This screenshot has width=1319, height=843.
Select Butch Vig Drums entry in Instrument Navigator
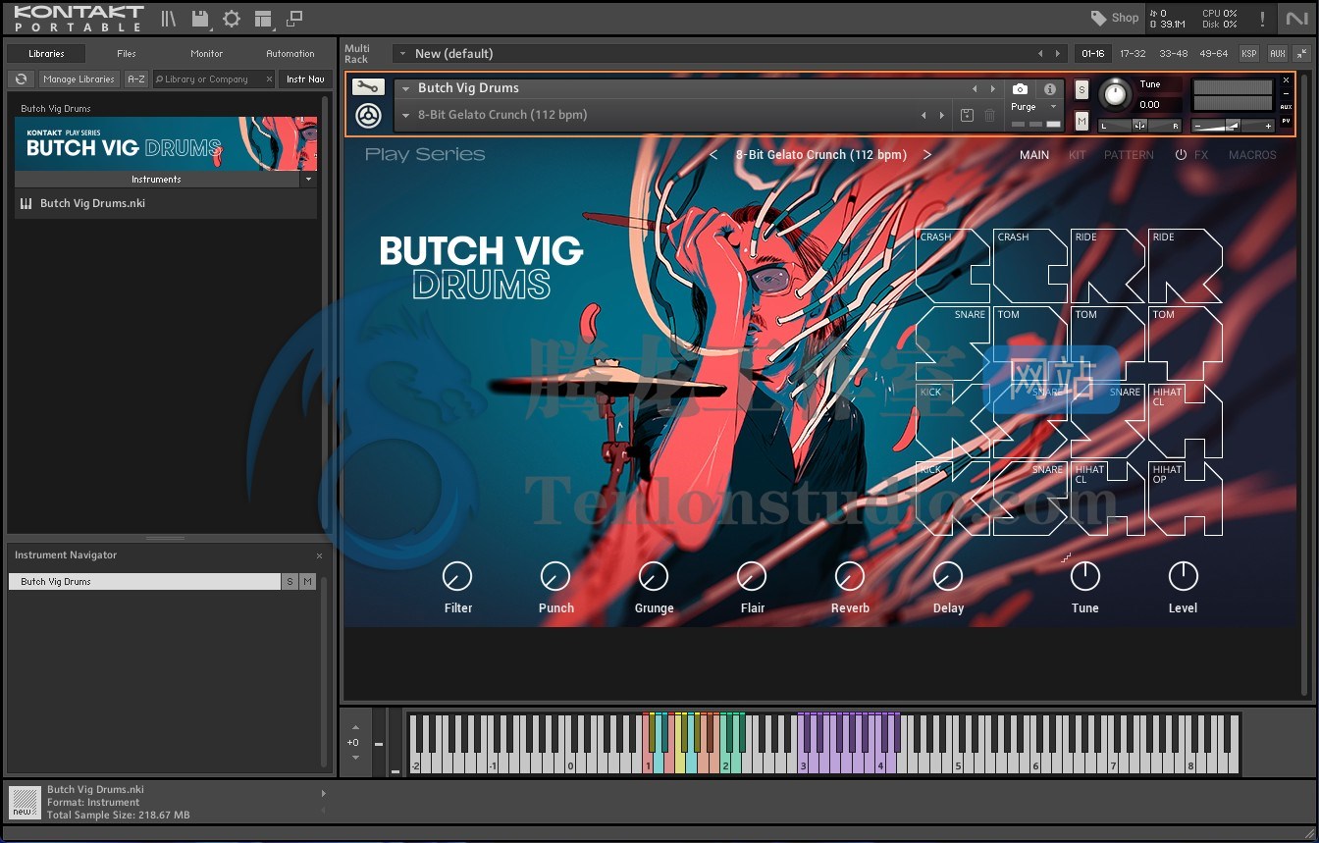point(144,582)
